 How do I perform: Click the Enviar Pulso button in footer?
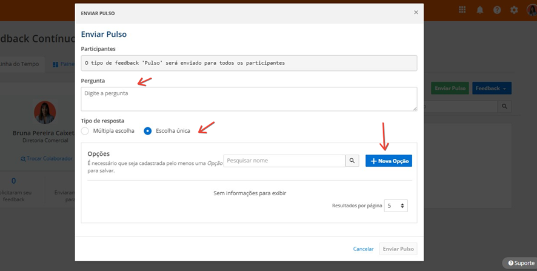398,249
